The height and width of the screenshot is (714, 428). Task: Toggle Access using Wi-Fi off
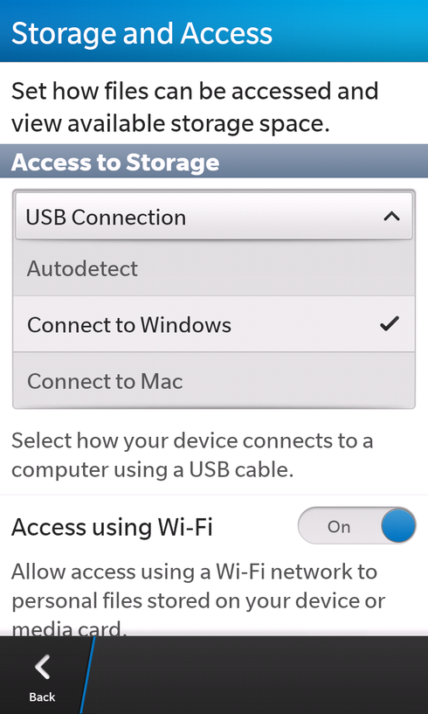(x=357, y=525)
